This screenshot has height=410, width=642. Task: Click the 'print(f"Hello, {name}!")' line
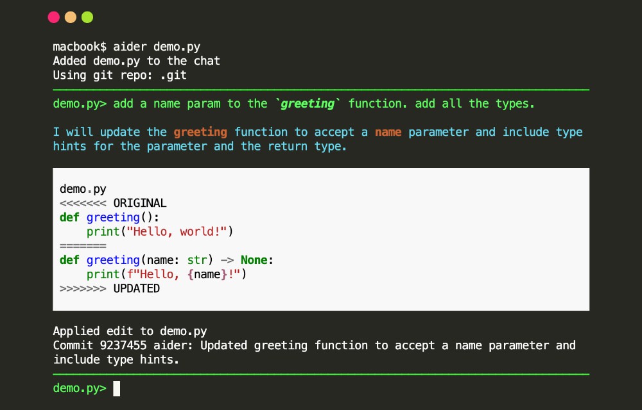click(166, 274)
